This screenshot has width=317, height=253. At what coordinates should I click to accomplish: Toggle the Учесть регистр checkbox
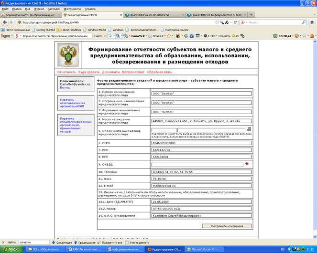127,242
